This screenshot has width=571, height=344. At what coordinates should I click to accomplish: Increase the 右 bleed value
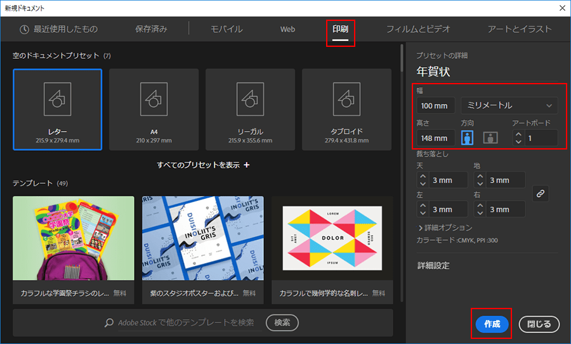coord(480,205)
